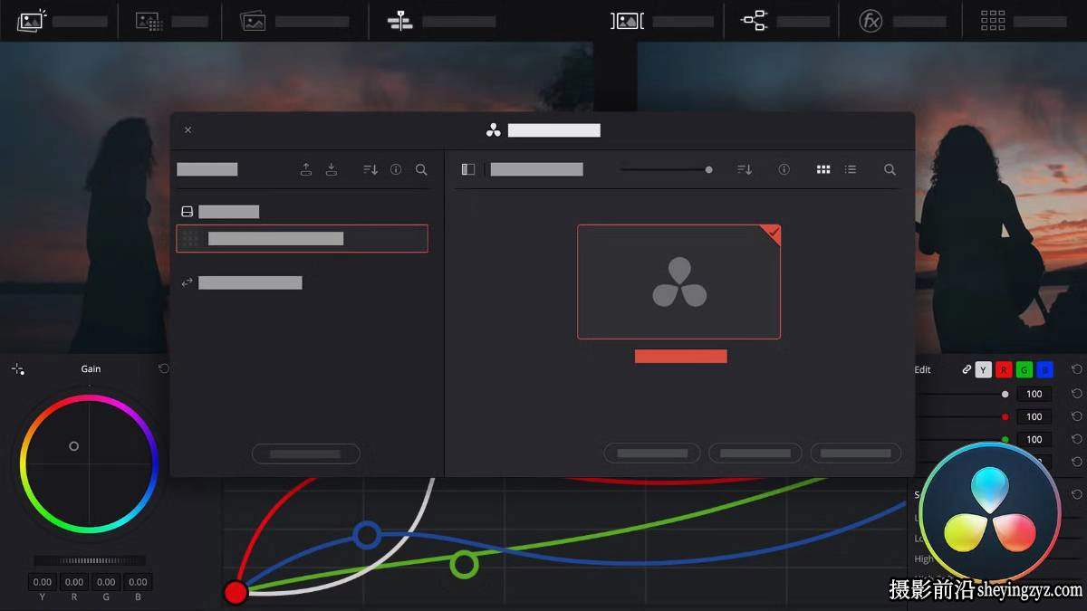Toggle the curves channel link icon

(x=967, y=369)
